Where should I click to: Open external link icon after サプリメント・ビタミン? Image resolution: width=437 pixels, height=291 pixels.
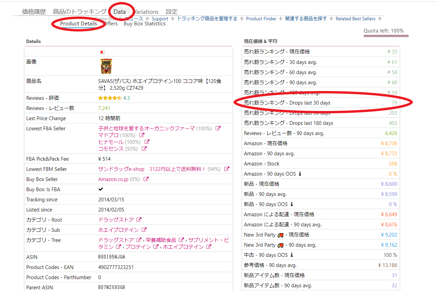(119, 247)
